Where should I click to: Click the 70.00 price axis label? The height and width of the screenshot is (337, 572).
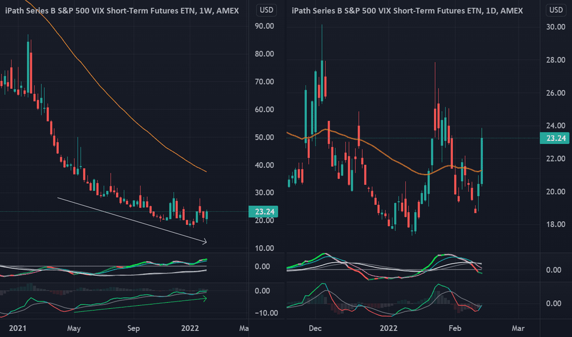point(265,81)
